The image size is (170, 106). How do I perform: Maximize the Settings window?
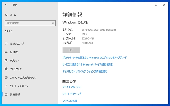(x=156, y=5)
